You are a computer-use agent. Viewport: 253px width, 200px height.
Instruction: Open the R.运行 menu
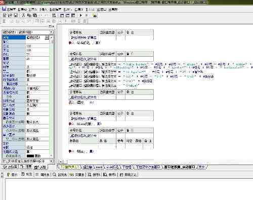68,10
